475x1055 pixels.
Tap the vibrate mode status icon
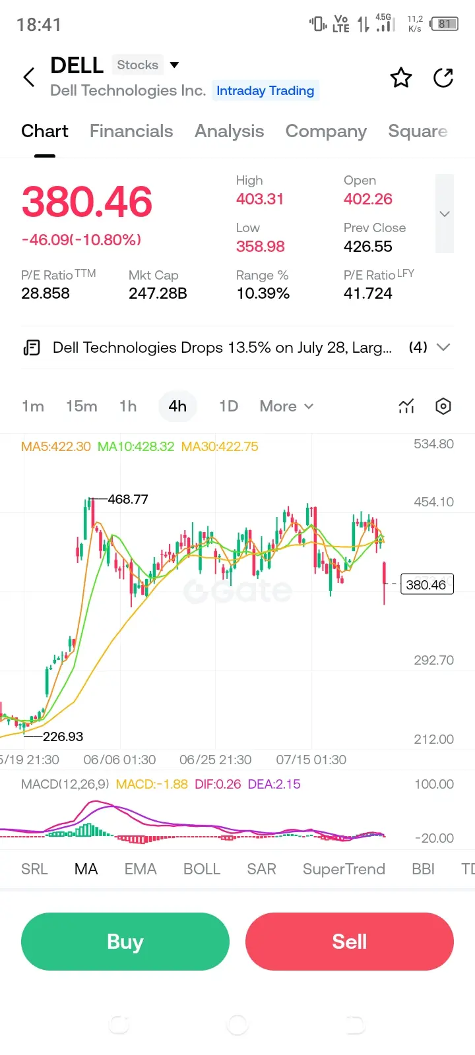tap(318, 24)
